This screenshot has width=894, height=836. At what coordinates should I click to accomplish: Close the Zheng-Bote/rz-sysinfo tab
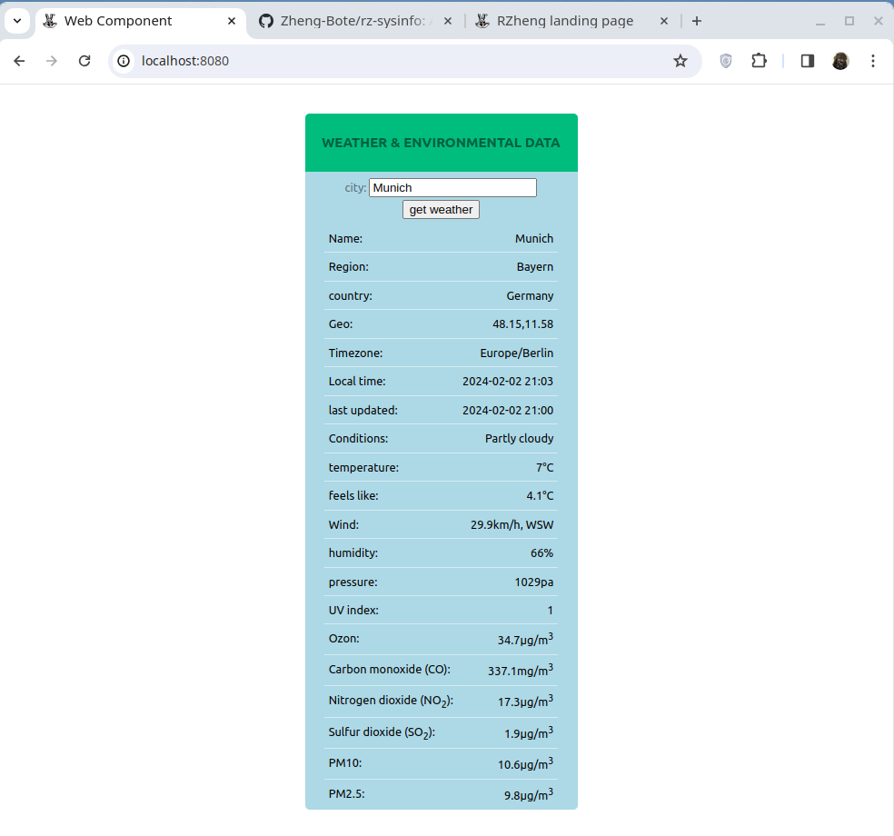[x=448, y=21]
